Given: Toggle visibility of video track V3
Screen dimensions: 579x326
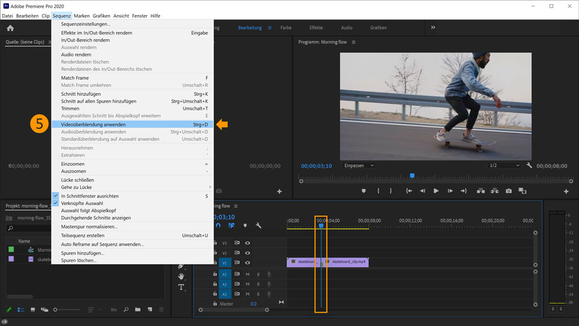Looking at the screenshot, I should pos(247,243).
